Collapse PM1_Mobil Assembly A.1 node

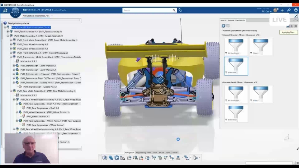click(8, 36)
